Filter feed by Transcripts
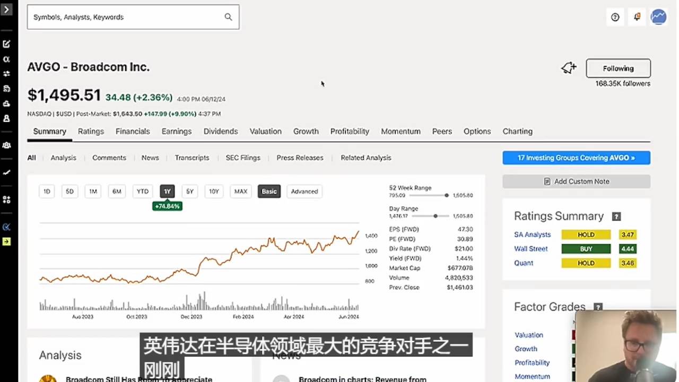This screenshot has width=679, height=382. (192, 158)
